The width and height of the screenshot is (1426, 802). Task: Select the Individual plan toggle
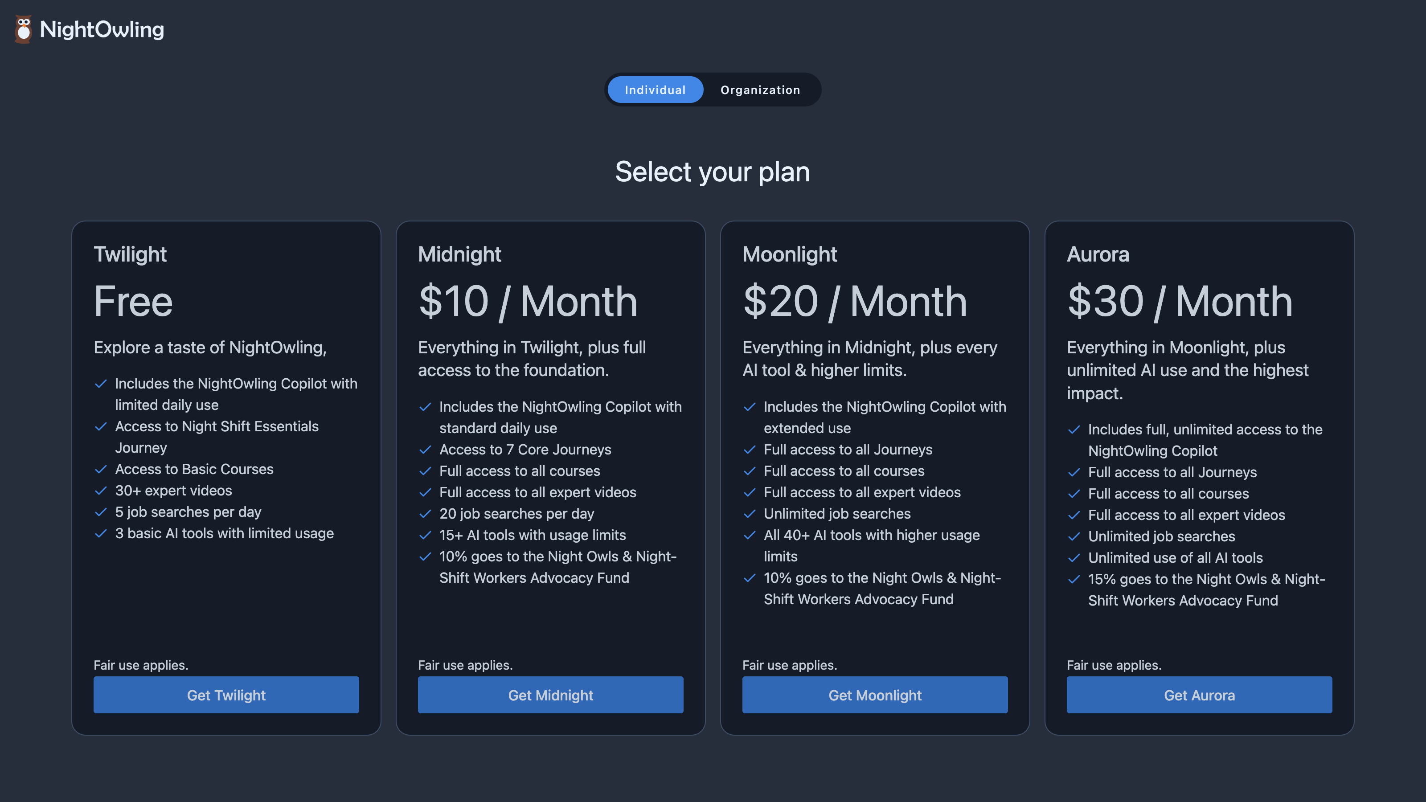655,90
